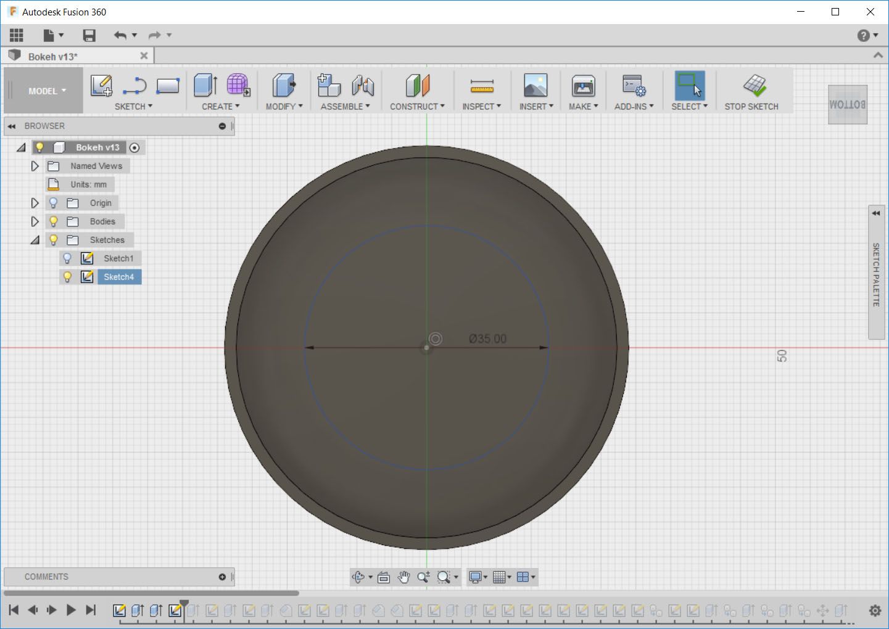Expand the Sketch Palette panel
Screen dimensions: 889x629
[876, 213]
